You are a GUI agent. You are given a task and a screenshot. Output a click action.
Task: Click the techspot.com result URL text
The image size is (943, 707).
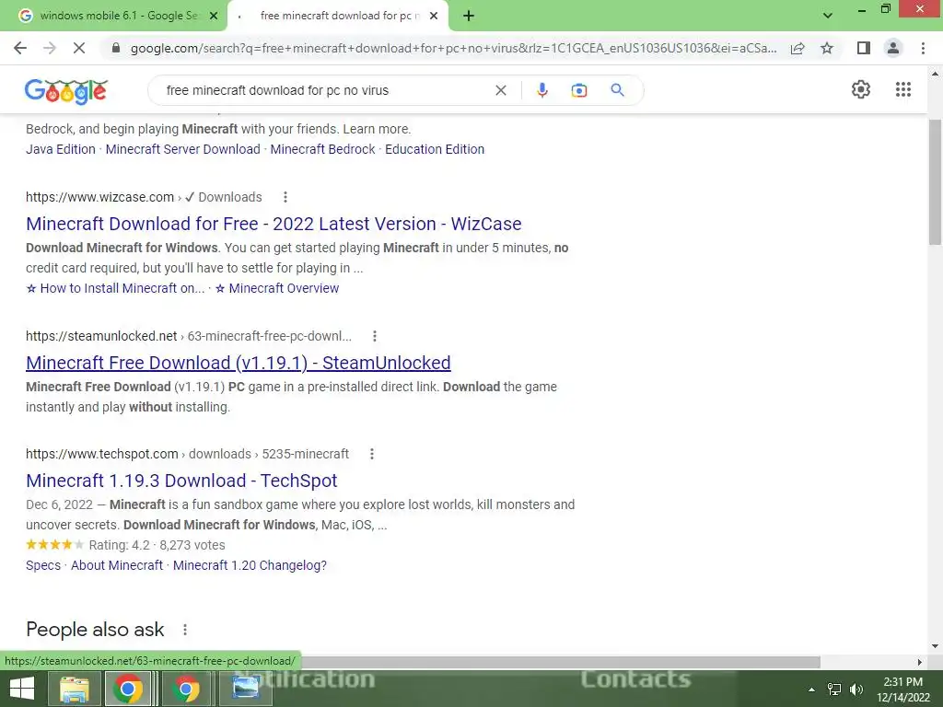tap(102, 454)
